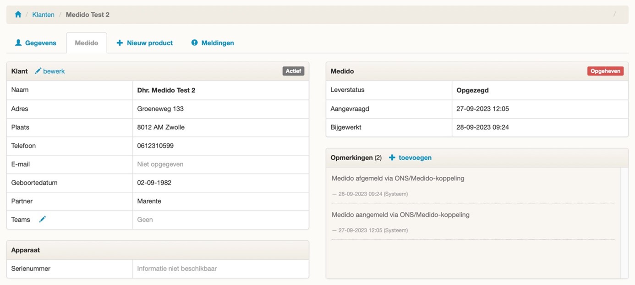The image size is (635, 285).
Task: Click the Opmerkingen scrollbar
Action: [624, 222]
